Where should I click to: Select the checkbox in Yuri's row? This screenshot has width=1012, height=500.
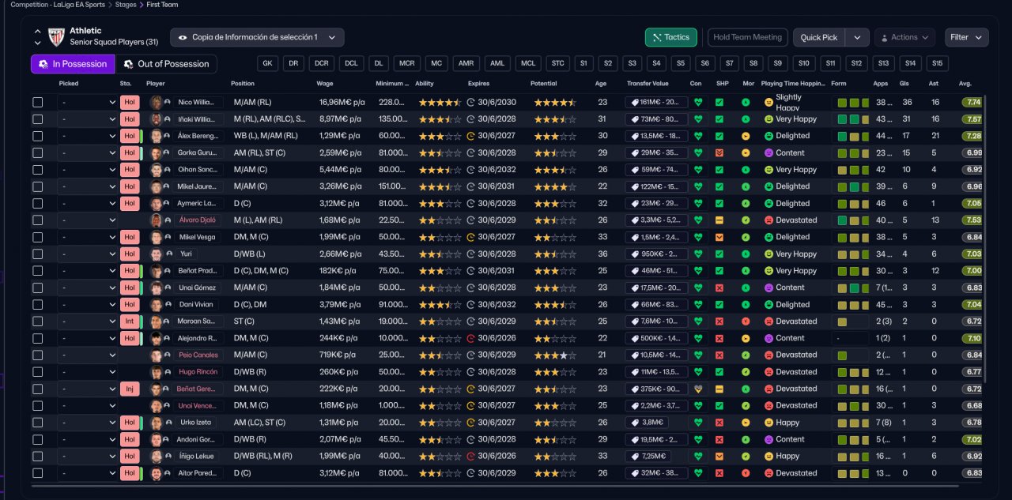38,254
